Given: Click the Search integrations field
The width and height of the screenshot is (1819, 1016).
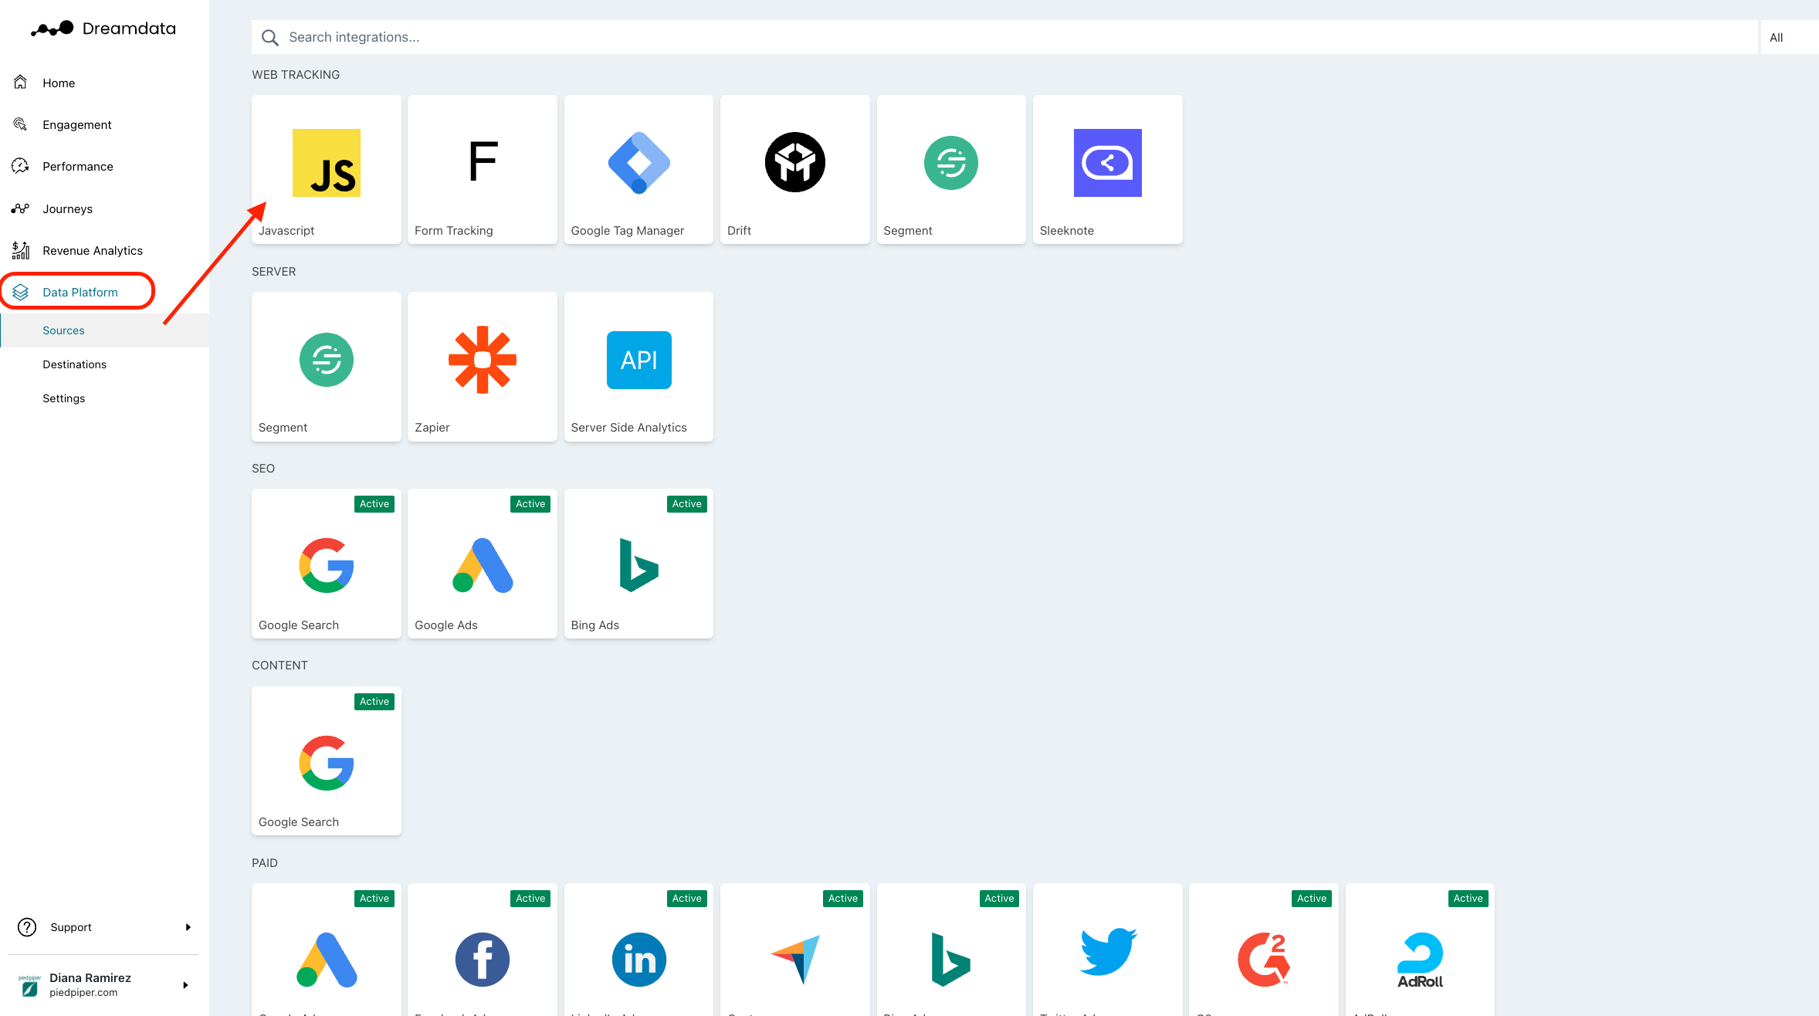Looking at the screenshot, I should tap(1004, 37).
